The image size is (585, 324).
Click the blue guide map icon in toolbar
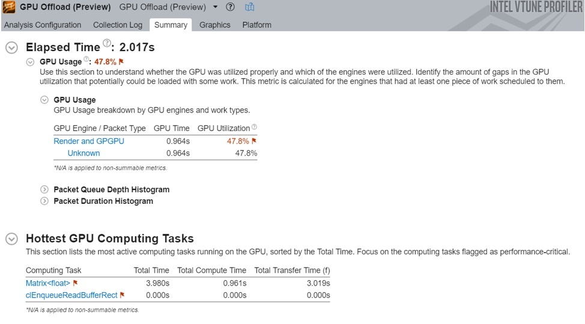tap(249, 7)
